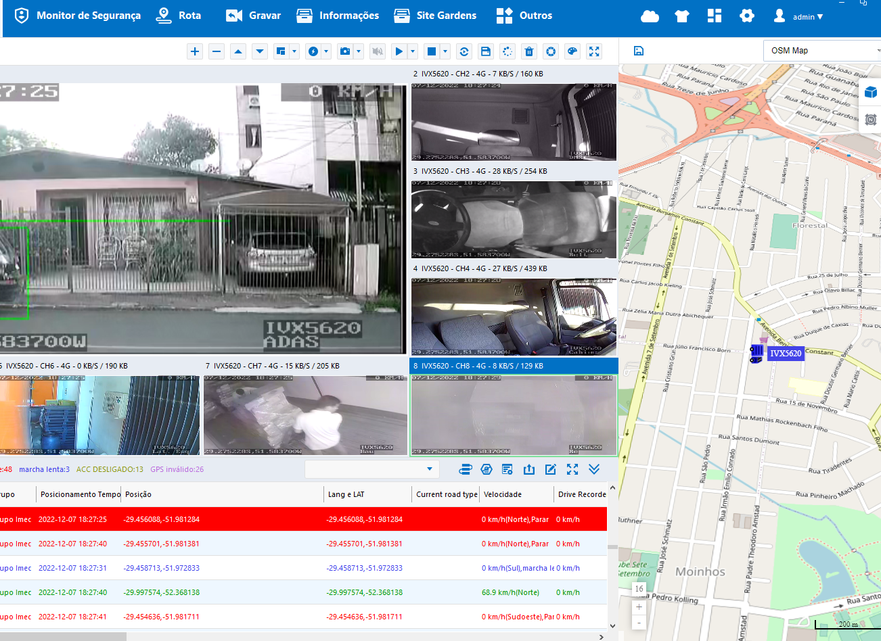Click the save disk icon in video toolbar
This screenshot has height=641, width=881.
coord(486,51)
